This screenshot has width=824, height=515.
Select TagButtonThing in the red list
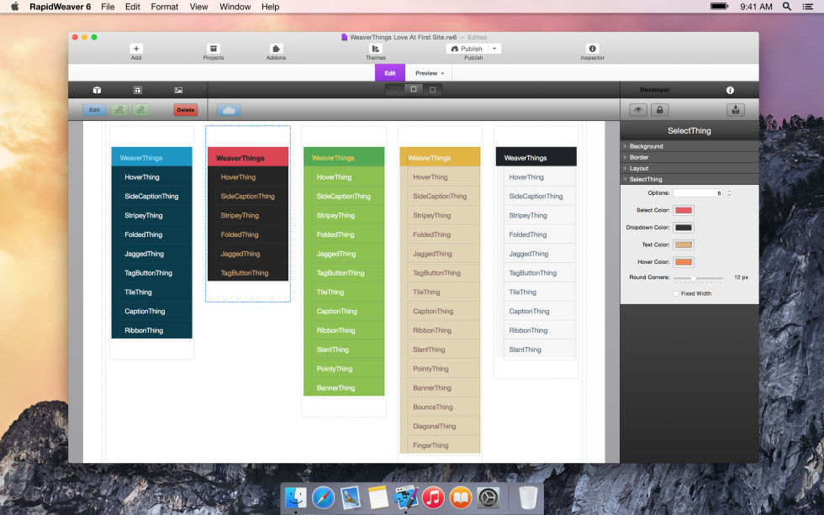[248, 273]
